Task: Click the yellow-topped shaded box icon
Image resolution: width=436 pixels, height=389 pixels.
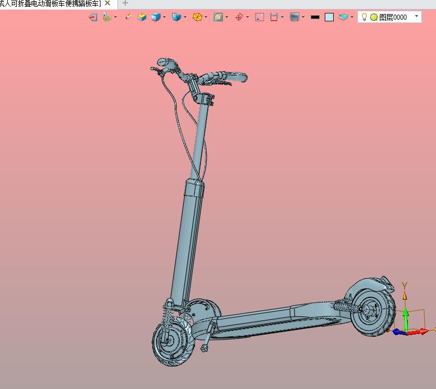Action: [142, 17]
